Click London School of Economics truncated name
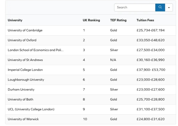Viewport: 178px width, 126px height. 36,50
